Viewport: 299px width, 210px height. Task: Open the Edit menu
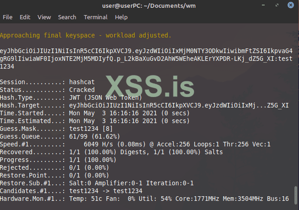click(25, 17)
